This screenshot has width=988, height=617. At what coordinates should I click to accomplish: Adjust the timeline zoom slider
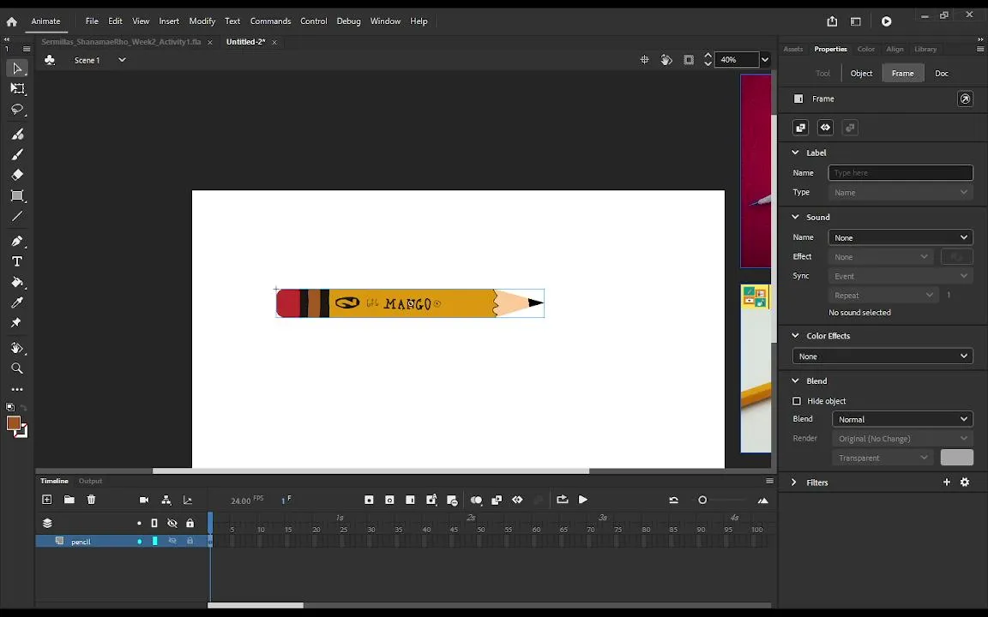703,500
